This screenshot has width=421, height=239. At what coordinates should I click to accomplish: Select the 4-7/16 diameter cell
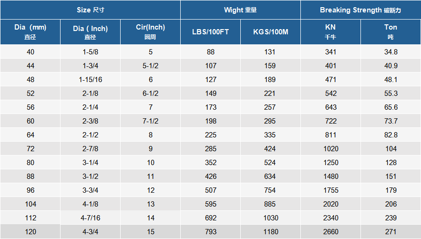[91, 218]
